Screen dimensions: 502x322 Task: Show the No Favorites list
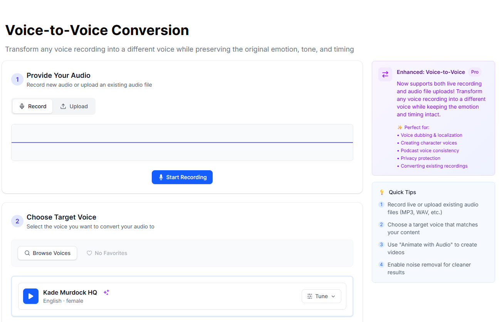tap(107, 253)
